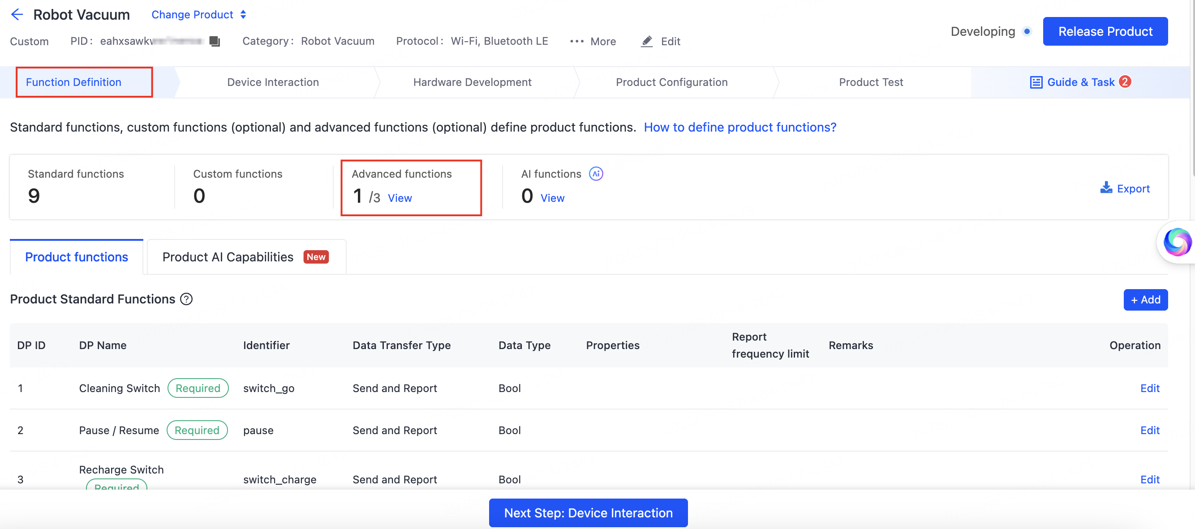This screenshot has height=529, width=1195.
Task: Click the red notification badge showing 2
Action: tap(1125, 81)
